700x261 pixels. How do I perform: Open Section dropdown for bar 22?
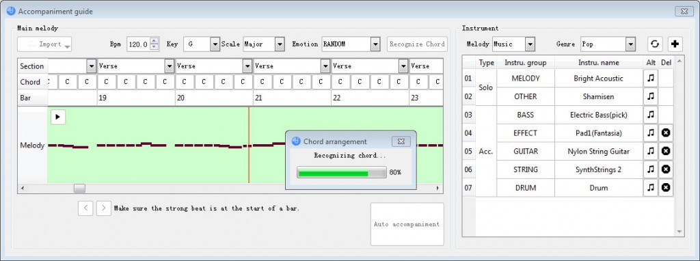point(403,66)
